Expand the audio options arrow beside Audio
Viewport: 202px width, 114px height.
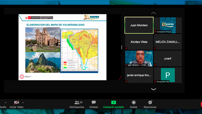(5, 103)
